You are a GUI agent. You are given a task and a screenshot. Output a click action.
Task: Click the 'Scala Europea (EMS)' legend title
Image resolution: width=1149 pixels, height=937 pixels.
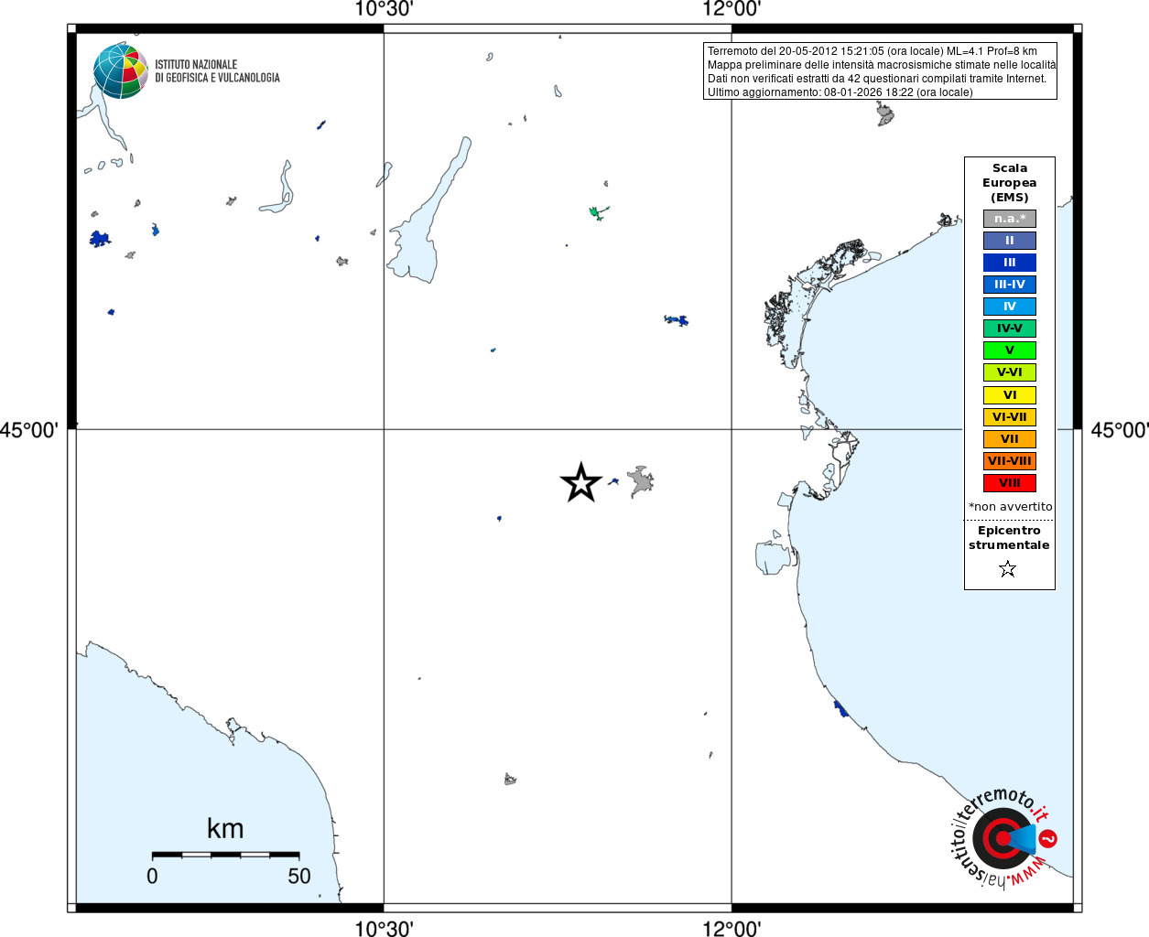pyautogui.click(x=1010, y=183)
